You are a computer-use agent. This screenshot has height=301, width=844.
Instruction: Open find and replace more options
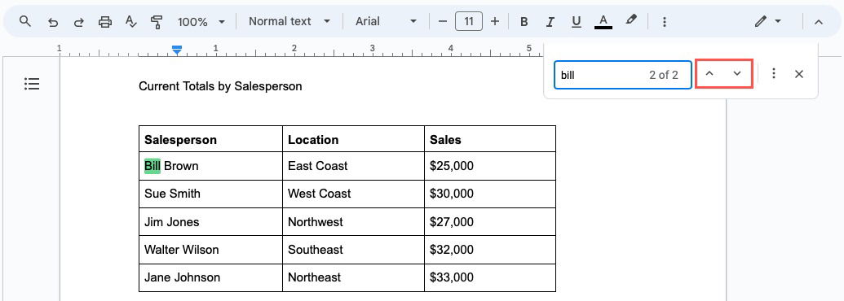(x=774, y=74)
